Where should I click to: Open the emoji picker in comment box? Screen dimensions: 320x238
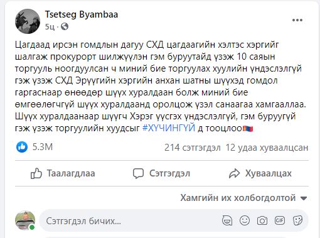point(245,220)
